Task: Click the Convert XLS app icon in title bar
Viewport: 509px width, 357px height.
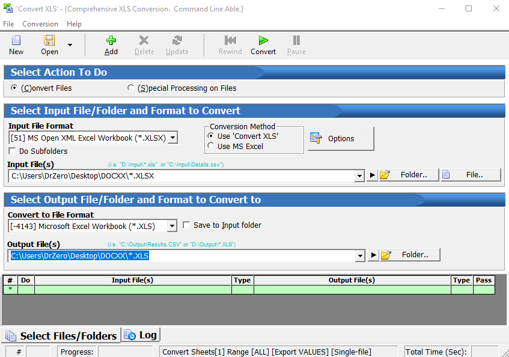Action: tap(8, 8)
